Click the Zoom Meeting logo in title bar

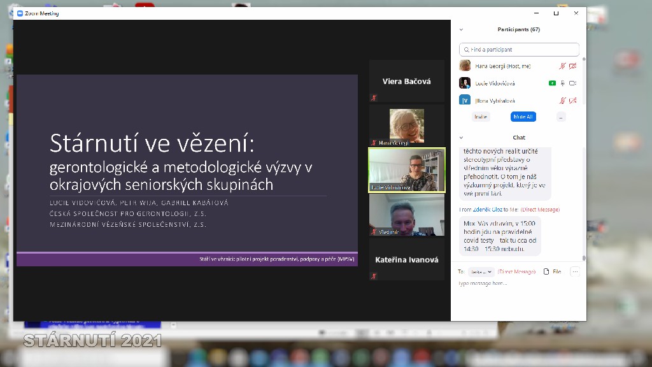click(20, 13)
